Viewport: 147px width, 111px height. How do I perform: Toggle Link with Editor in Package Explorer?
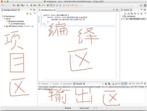(31, 14)
